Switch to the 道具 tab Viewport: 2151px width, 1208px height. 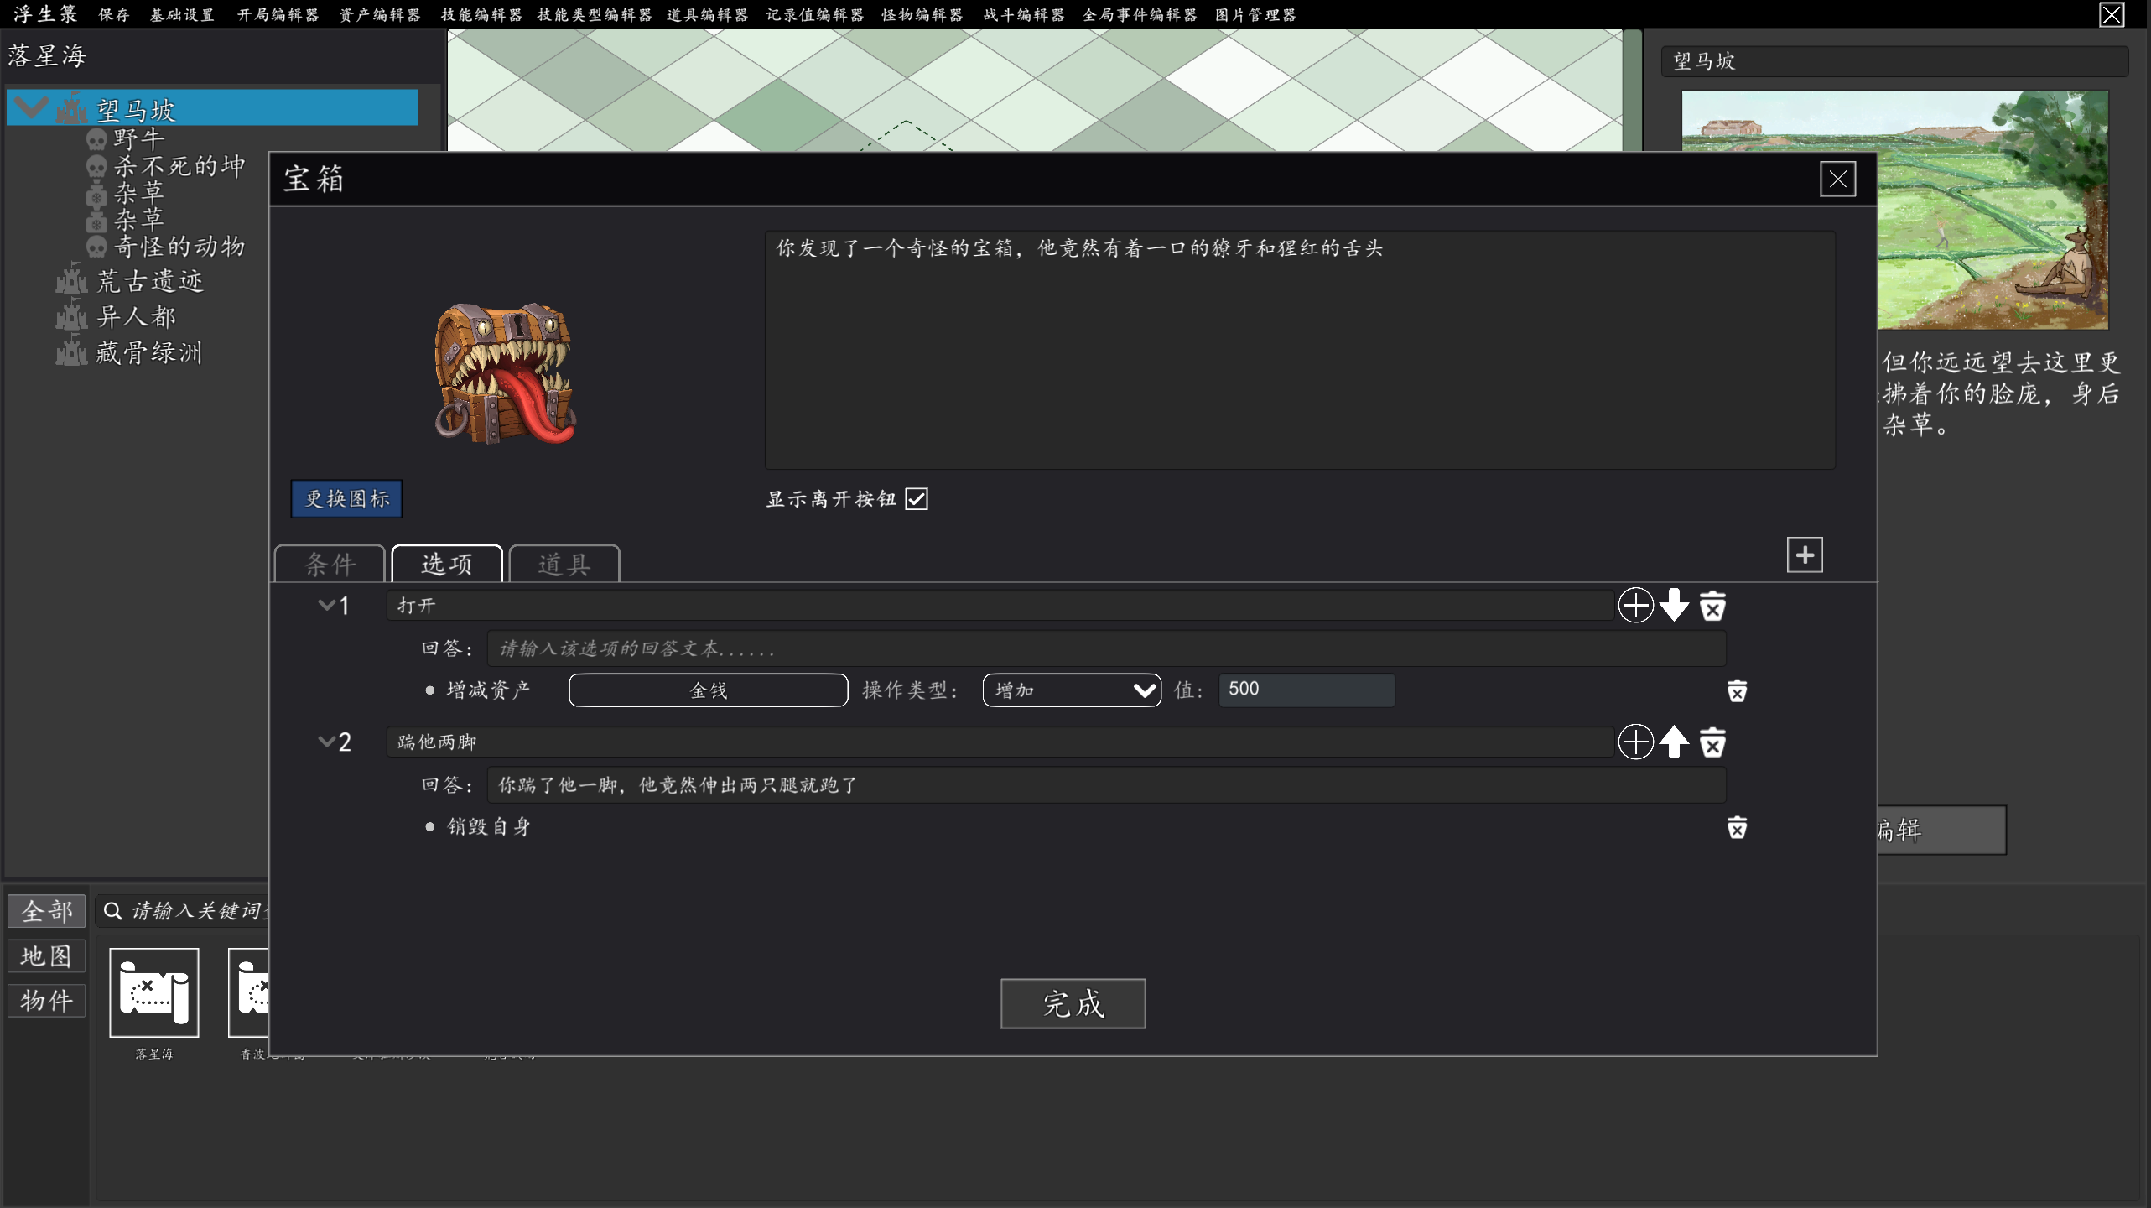pyautogui.click(x=564, y=564)
